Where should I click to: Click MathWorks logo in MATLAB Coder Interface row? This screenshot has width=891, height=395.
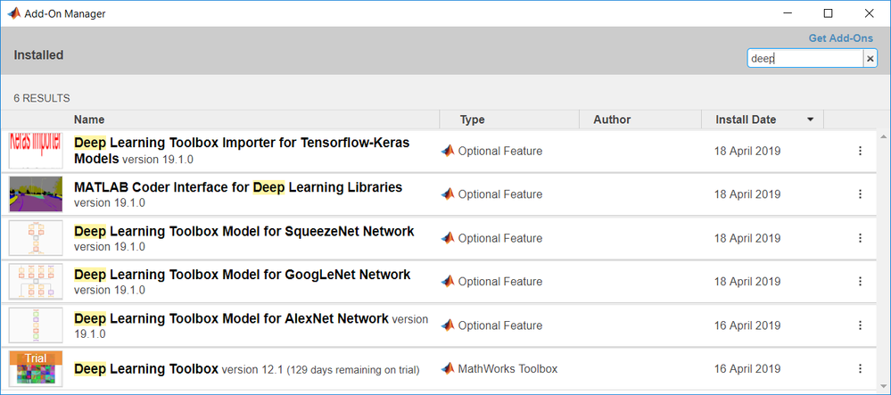(x=448, y=193)
